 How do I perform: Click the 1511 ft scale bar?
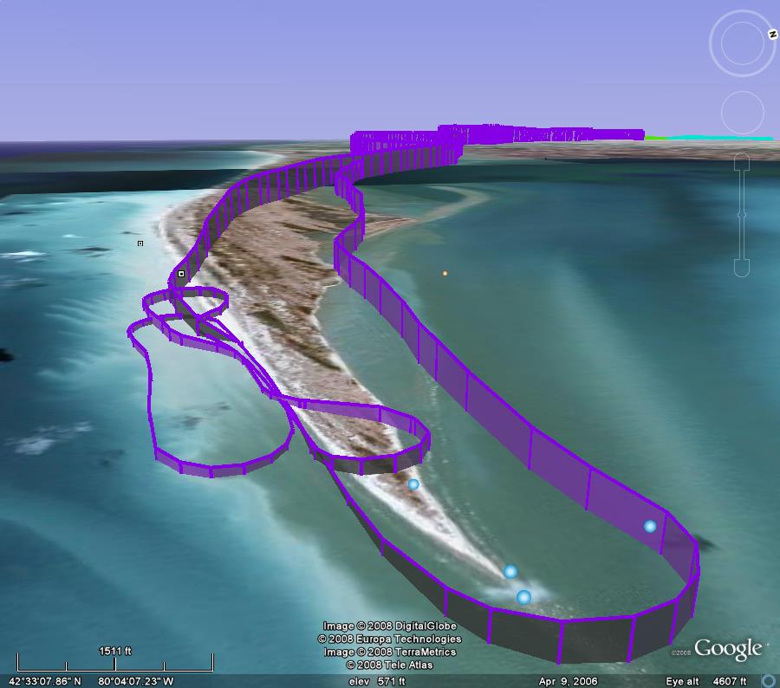click(x=114, y=663)
